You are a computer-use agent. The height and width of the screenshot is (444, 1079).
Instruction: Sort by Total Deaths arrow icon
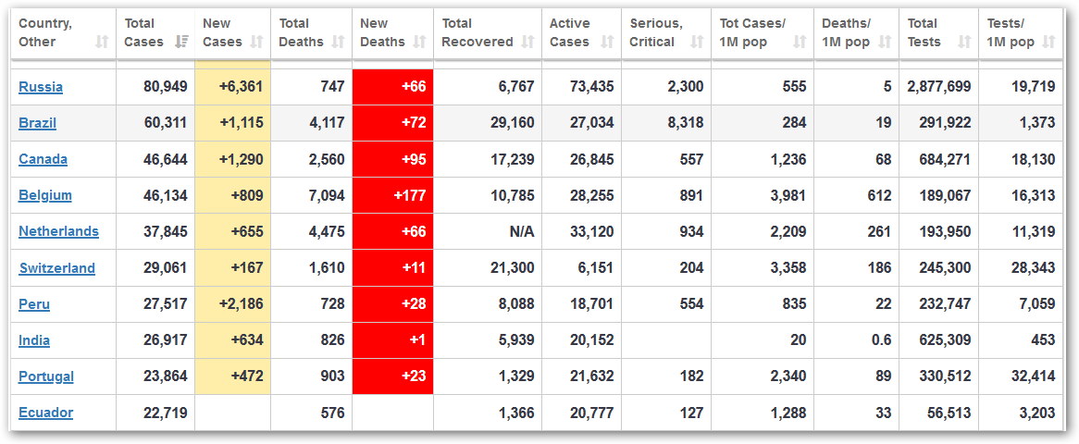(x=339, y=43)
